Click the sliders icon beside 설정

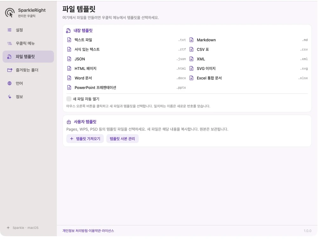pos(10,30)
